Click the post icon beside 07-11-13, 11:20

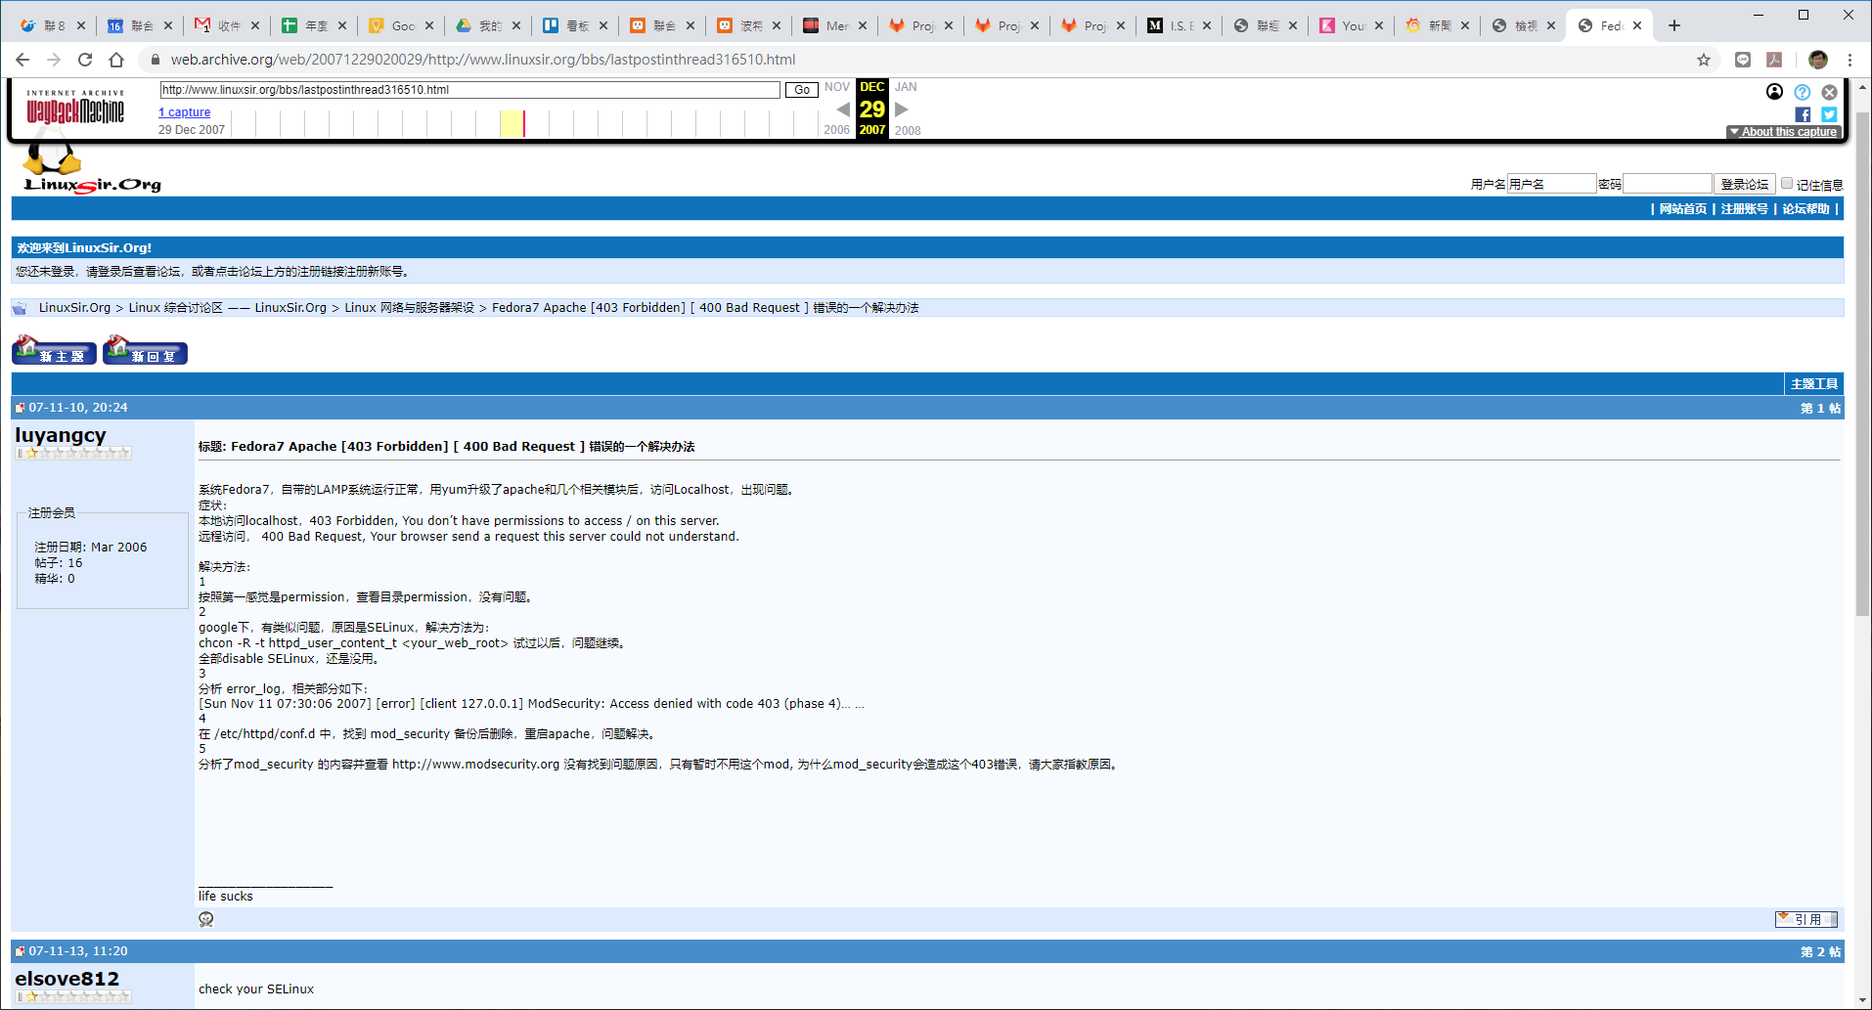click(x=20, y=951)
